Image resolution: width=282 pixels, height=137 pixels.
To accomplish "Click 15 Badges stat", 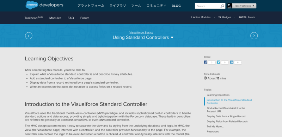I will coord(225,18).
